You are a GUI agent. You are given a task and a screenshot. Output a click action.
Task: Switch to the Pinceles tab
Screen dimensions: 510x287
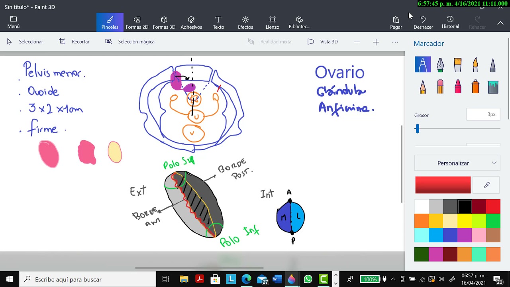coord(110,22)
